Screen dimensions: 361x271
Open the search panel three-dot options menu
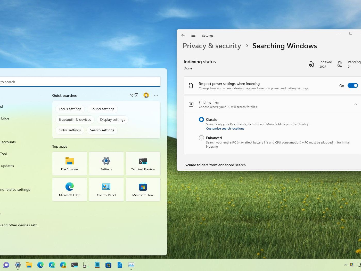[156, 95]
